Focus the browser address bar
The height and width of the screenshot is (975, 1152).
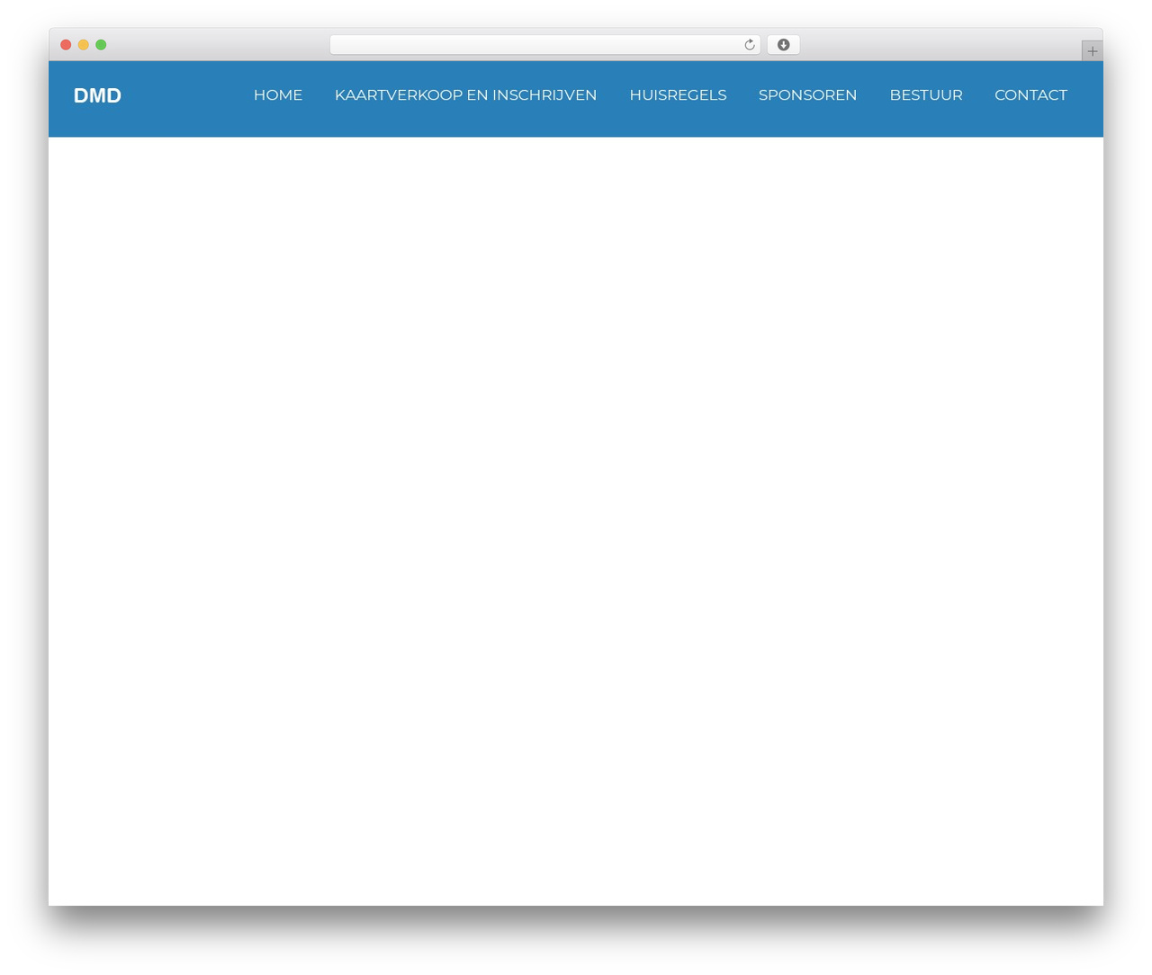point(544,45)
